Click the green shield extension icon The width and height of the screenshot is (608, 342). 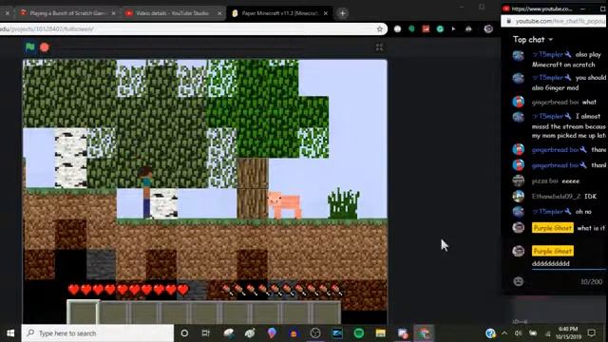[x=411, y=28]
